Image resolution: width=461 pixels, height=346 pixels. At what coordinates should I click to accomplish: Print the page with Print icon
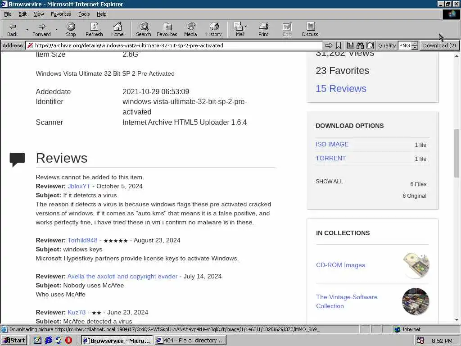(263, 27)
